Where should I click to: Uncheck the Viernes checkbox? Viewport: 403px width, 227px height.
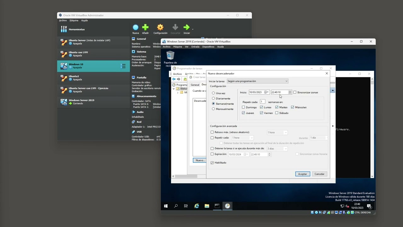[x=261, y=113]
